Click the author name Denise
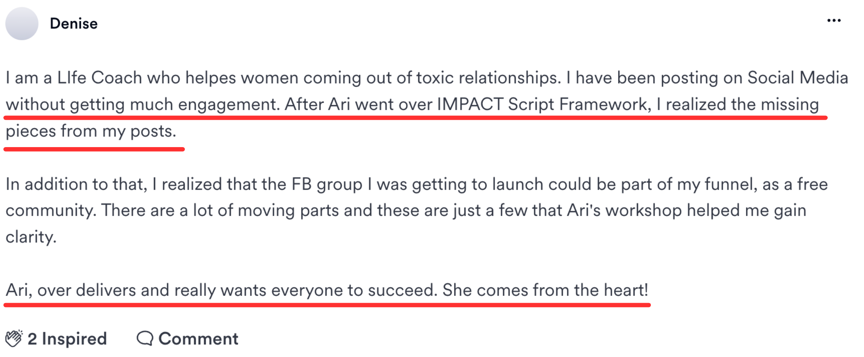 click(74, 24)
